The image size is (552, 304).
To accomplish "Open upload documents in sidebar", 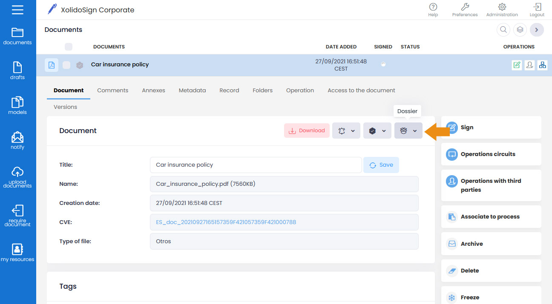I will 17,177.
